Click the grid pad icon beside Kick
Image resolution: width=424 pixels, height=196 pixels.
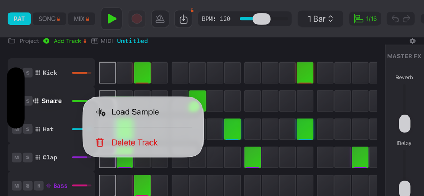38,73
